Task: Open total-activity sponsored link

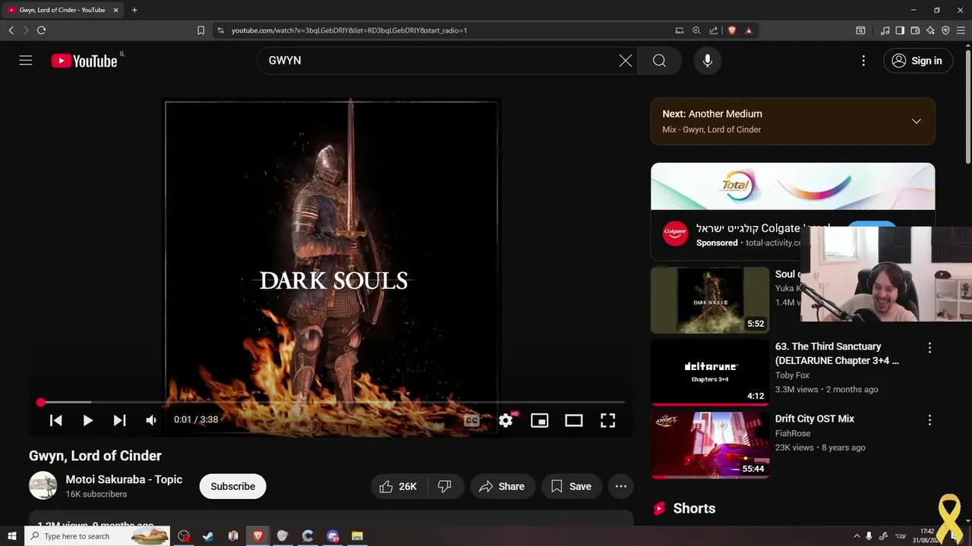Action: (773, 243)
